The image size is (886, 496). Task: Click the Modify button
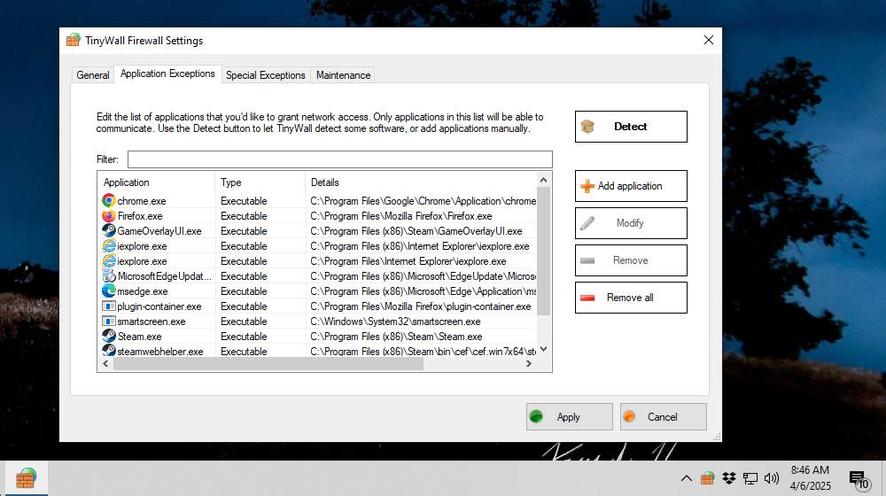[631, 223]
